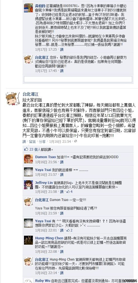This screenshot has width=138, height=283.
Task: Open Damon Tsao's profile picture
Action: click(x=28, y=159)
